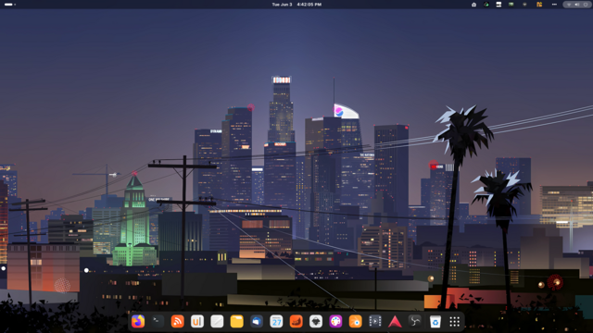This screenshot has width=593, height=333.
Task: Open the film strip video editor
Action: click(x=375, y=321)
